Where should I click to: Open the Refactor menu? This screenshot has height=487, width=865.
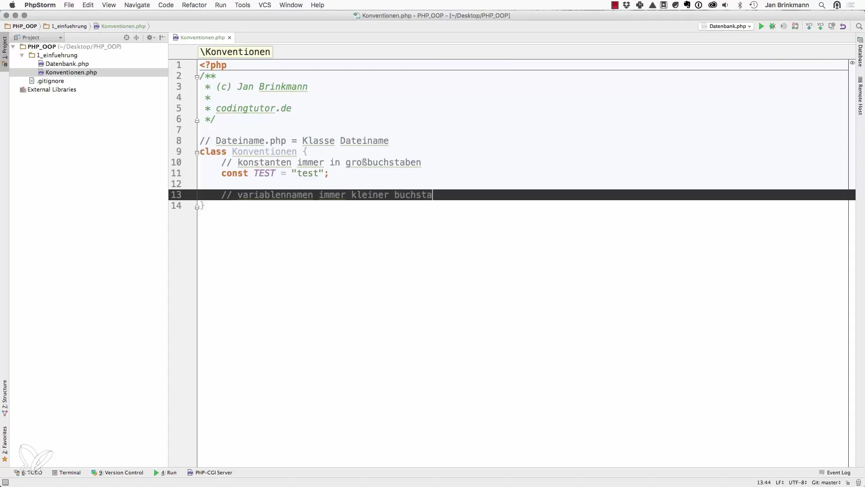pyautogui.click(x=194, y=5)
